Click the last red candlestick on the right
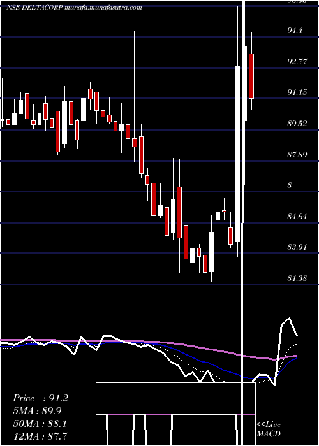This screenshot has width=319, height=446. click(251, 76)
